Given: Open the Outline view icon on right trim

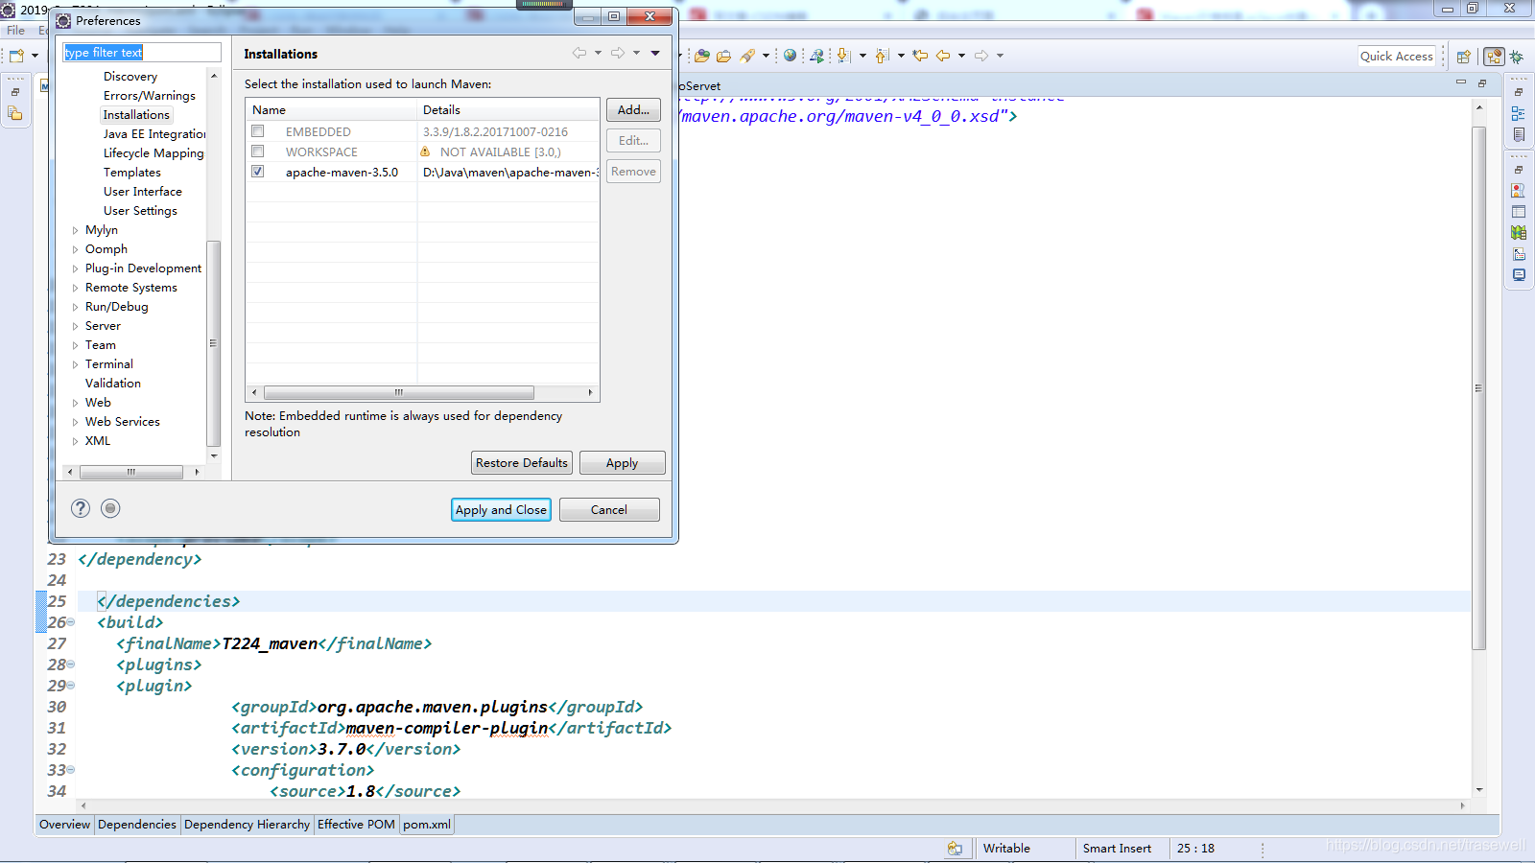Looking at the screenshot, I should pyautogui.click(x=1519, y=113).
